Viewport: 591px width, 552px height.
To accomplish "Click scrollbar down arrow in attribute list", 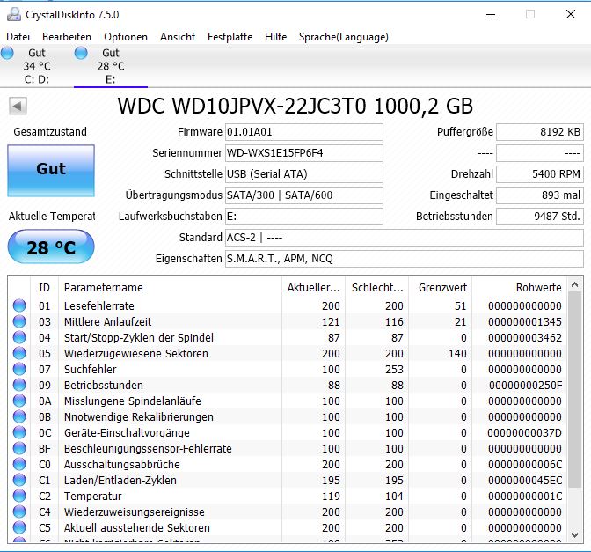I will pos(575,534).
